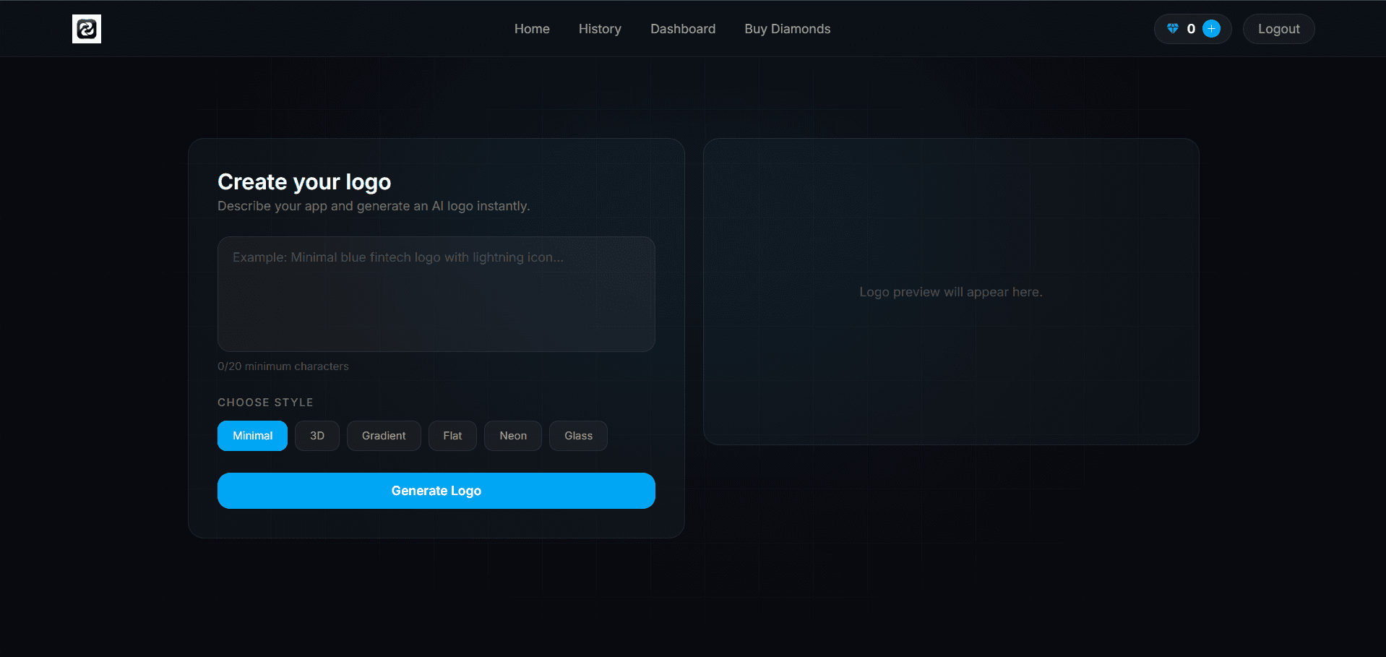Click the 0/20 minimum characters counter

coord(283,366)
